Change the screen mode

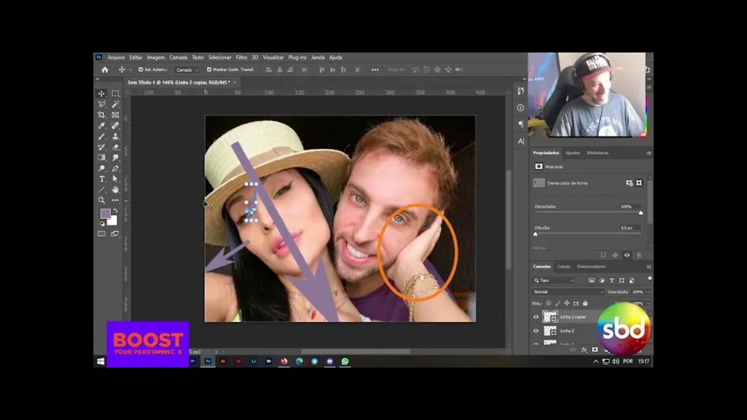116,234
